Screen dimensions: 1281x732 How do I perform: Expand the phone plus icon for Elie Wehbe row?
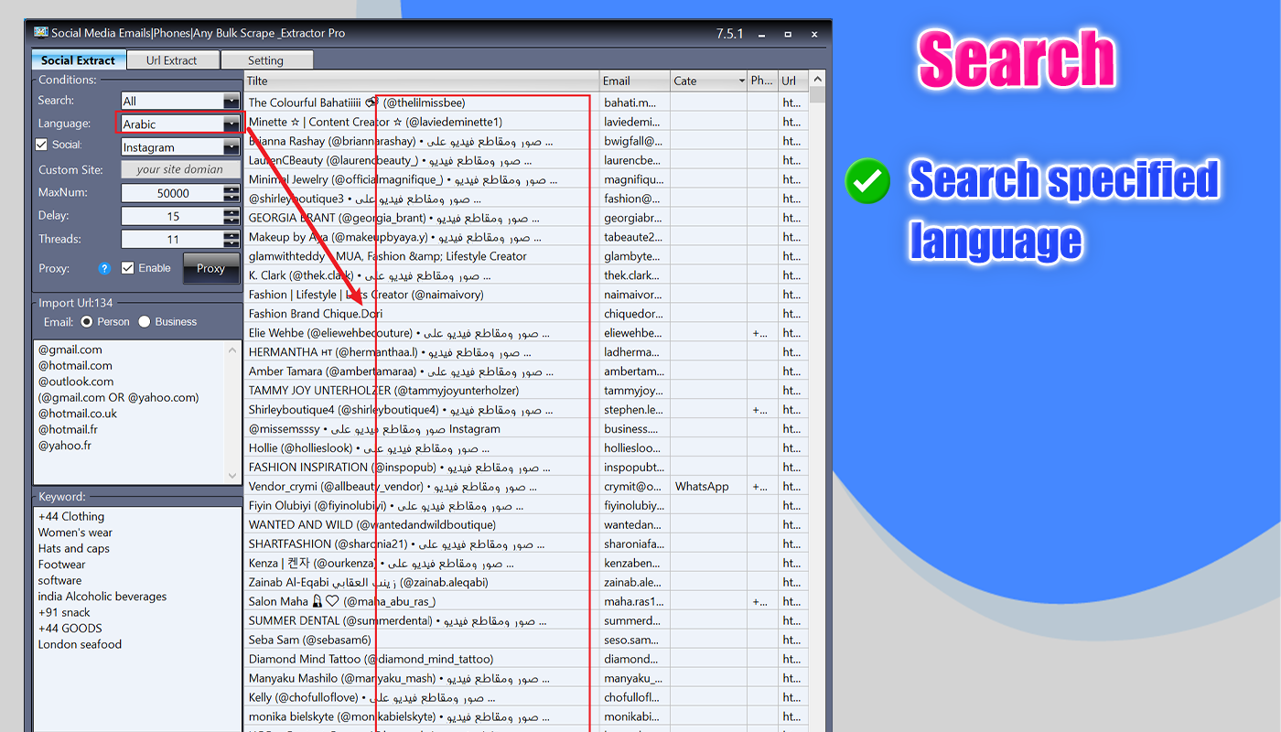click(x=757, y=333)
